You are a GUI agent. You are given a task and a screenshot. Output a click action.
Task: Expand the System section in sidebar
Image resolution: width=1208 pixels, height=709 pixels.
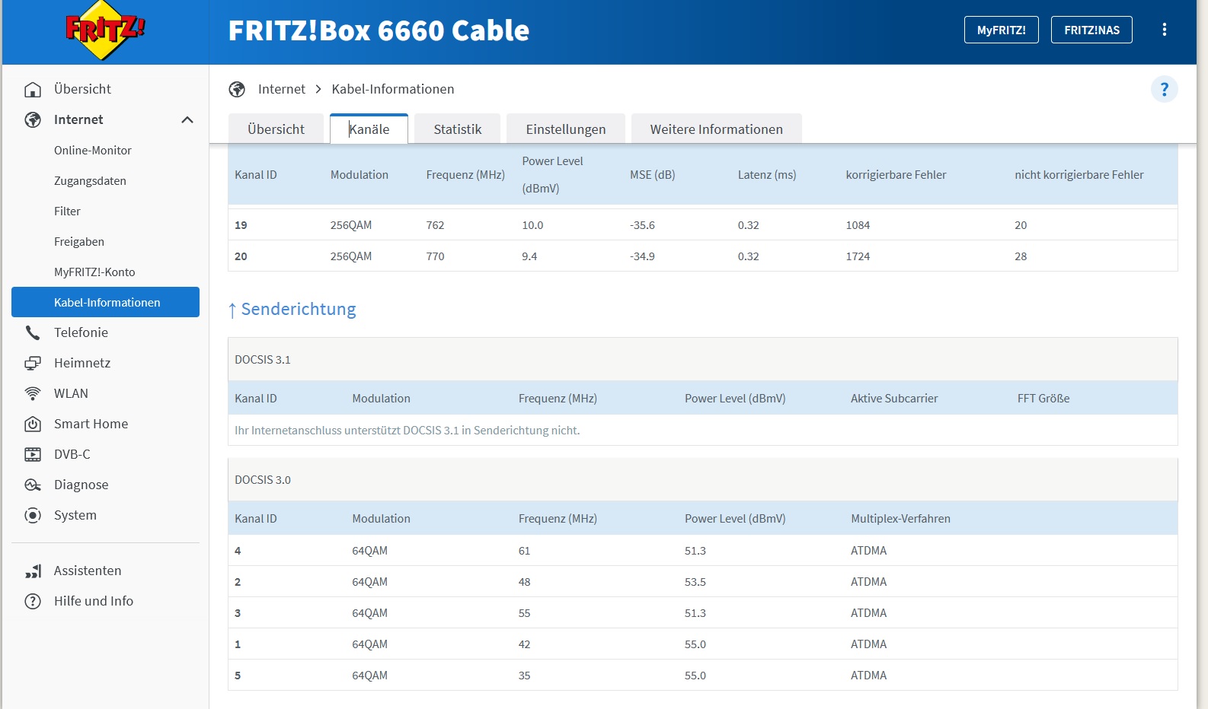click(75, 515)
